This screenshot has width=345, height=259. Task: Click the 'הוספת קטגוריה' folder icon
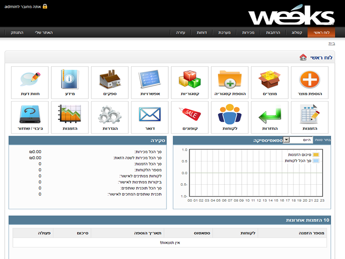coord(230,80)
